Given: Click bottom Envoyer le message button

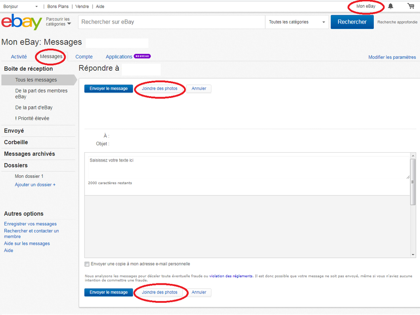Looking at the screenshot, I should [x=108, y=293].
